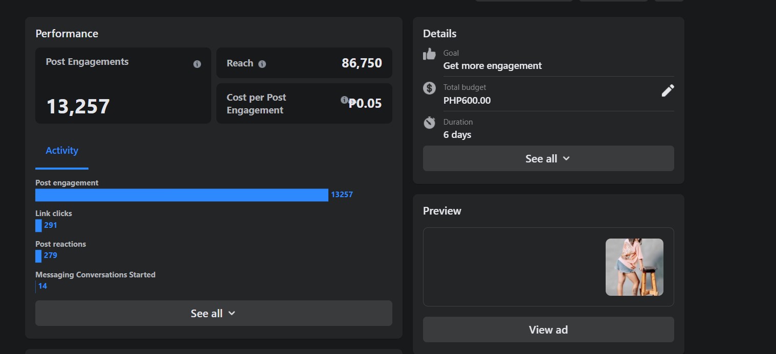The image size is (776, 354).
Task: Click the Get more engagement goal text
Action: pyautogui.click(x=492, y=66)
